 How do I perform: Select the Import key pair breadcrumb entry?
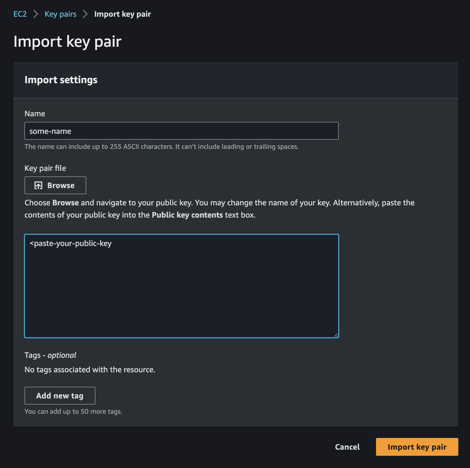point(122,14)
